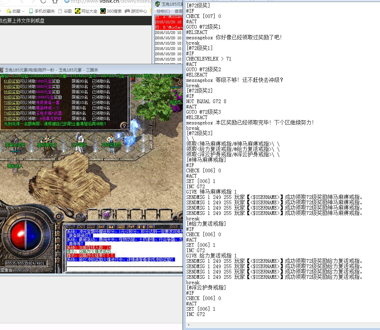Click the script editor's left scroll arrow

pyautogui.click(x=189, y=325)
